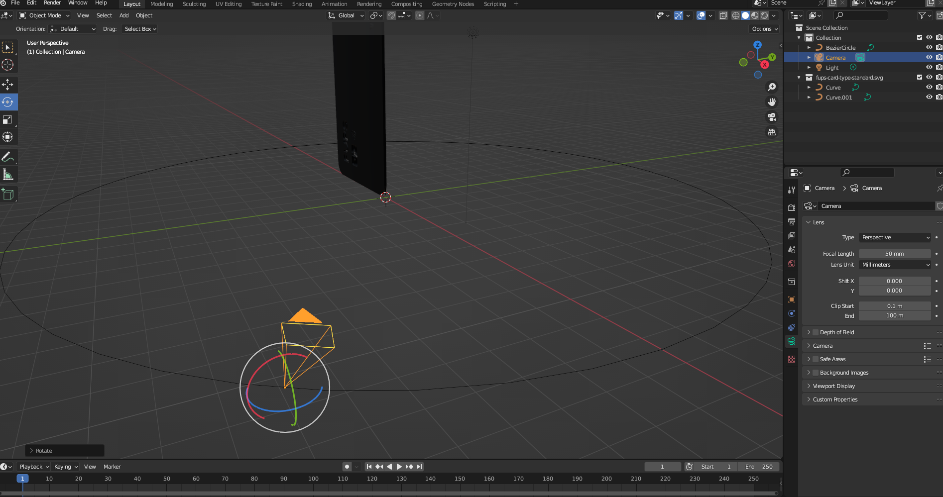The width and height of the screenshot is (943, 497).
Task: Click the Focal Length 50 mm field
Action: pos(895,254)
